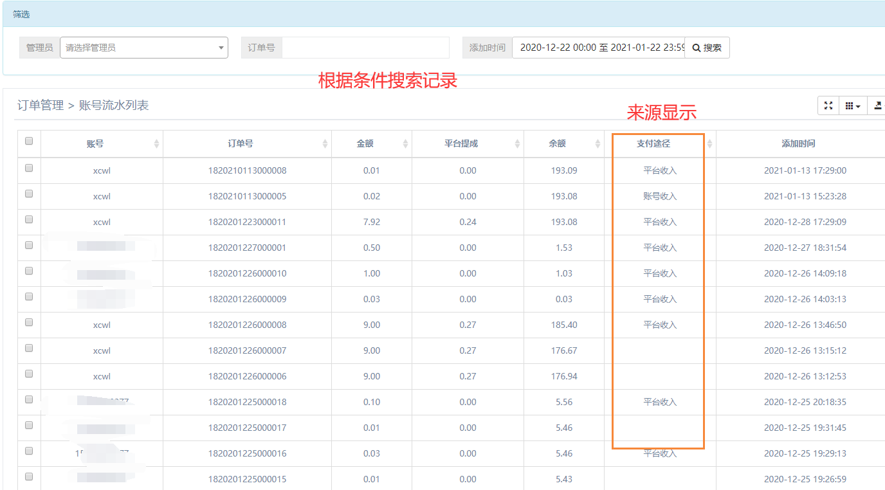Viewport: 885px width, 490px height.
Task: Click sort arrows on 金额 column
Action: (x=405, y=144)
